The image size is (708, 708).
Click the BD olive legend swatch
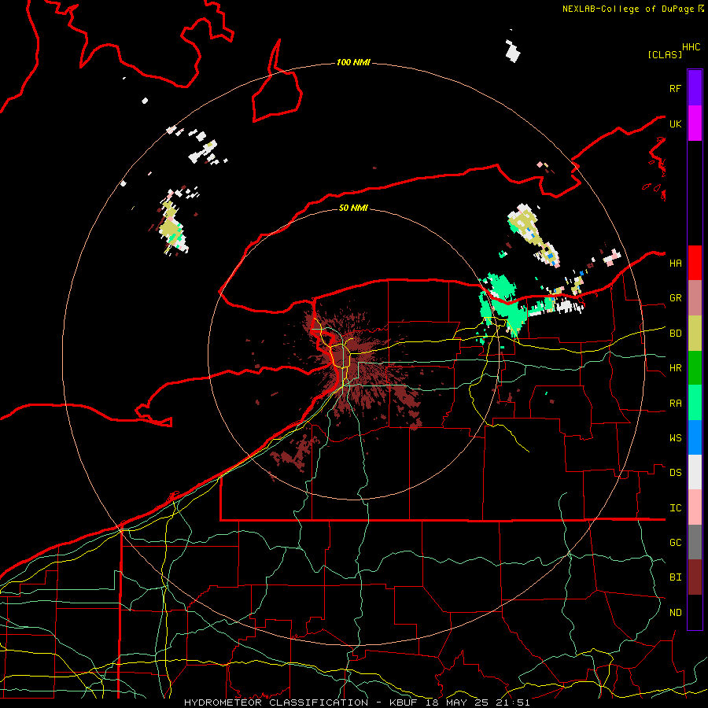(695, 334)
